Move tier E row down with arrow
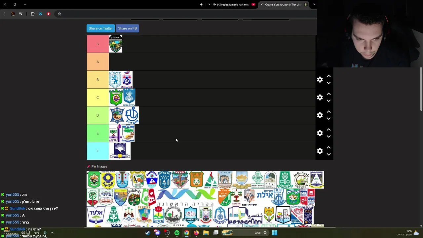The image size is (423, 238). click(x=328, y=137)
